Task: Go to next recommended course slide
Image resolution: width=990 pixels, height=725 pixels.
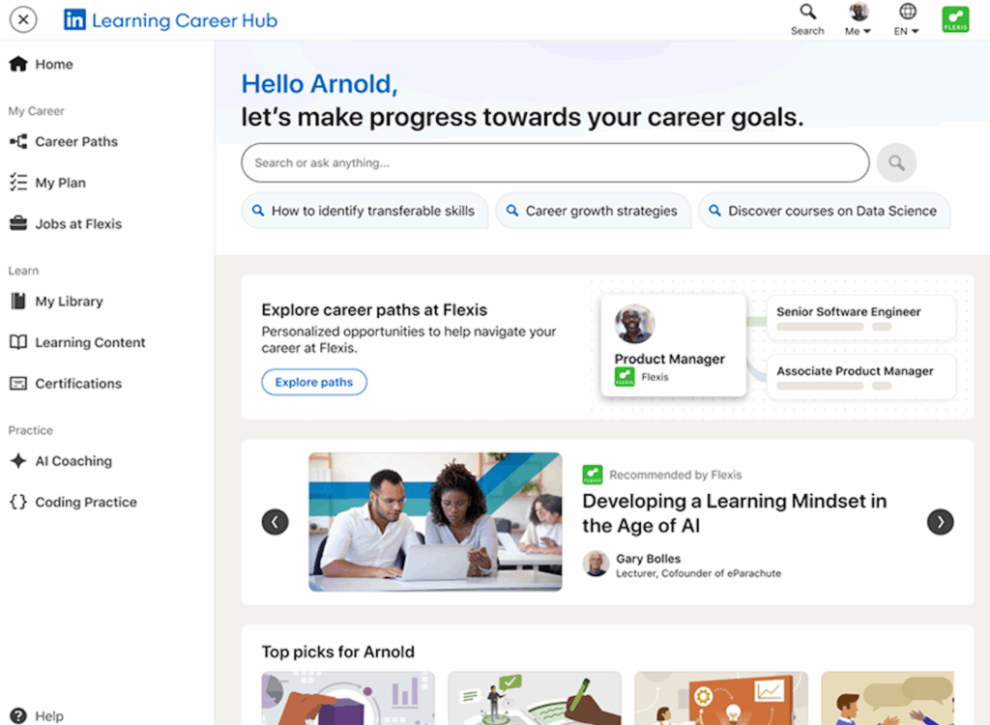Action: point(940,522)
